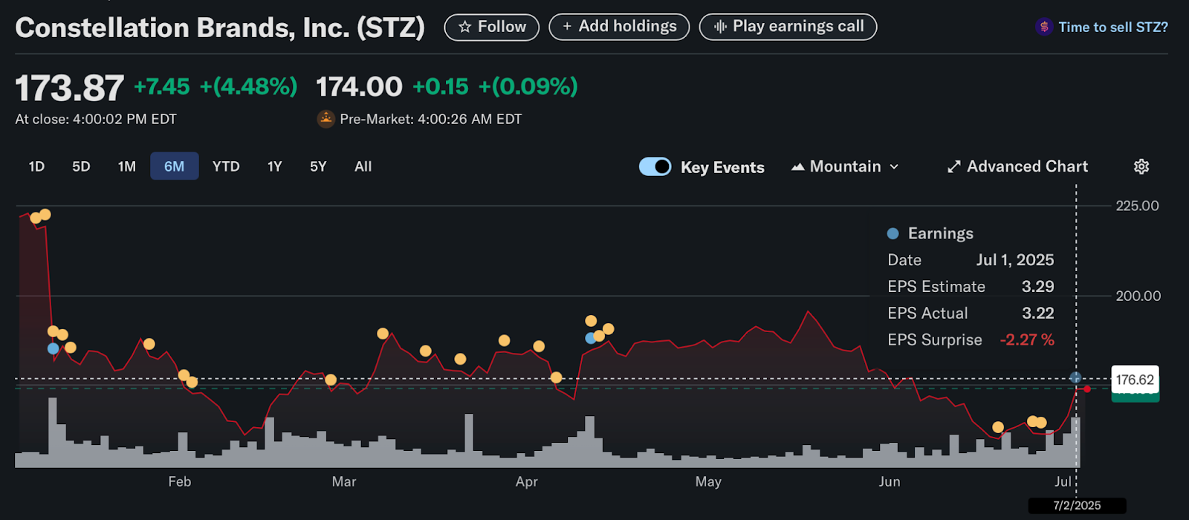
Task: Play the earnings call audio
Action: point(788,27)
